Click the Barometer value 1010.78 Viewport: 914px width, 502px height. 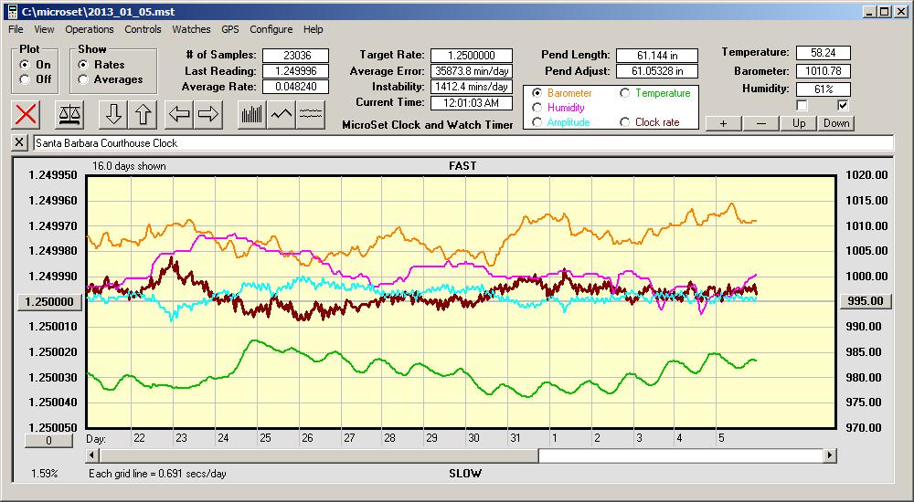pos(824,71)
